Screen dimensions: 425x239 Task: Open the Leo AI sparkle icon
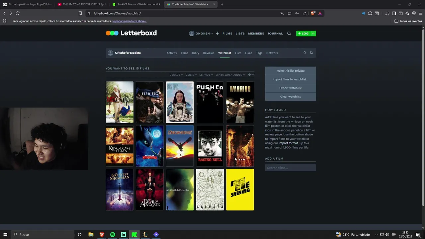407,13
